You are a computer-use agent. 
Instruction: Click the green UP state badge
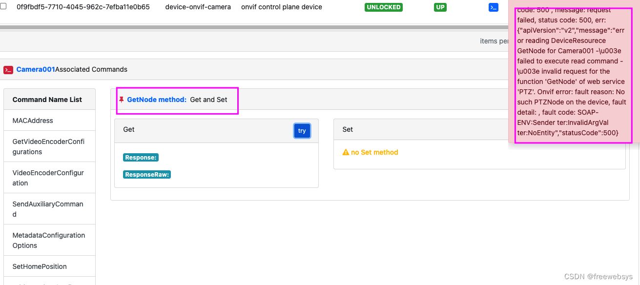pyautogui.click(x=440, y=7)
